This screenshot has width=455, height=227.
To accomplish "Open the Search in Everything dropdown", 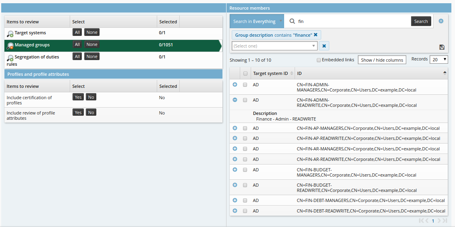I will tap(257, 21).
